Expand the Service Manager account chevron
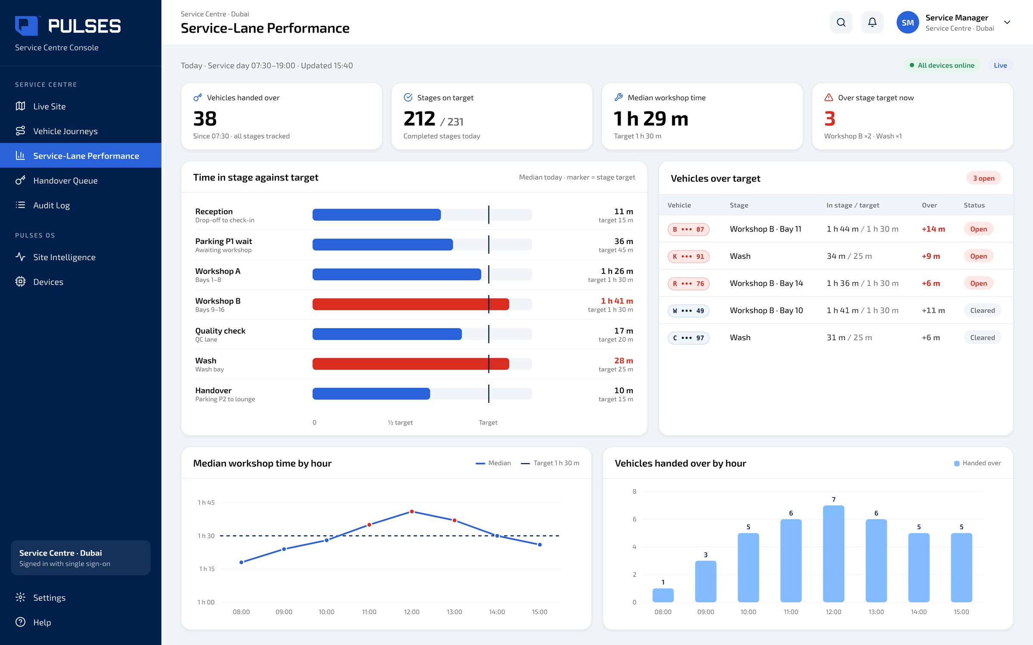Viewport: 1033px width, 645px height. click(x=1007, y=22)
